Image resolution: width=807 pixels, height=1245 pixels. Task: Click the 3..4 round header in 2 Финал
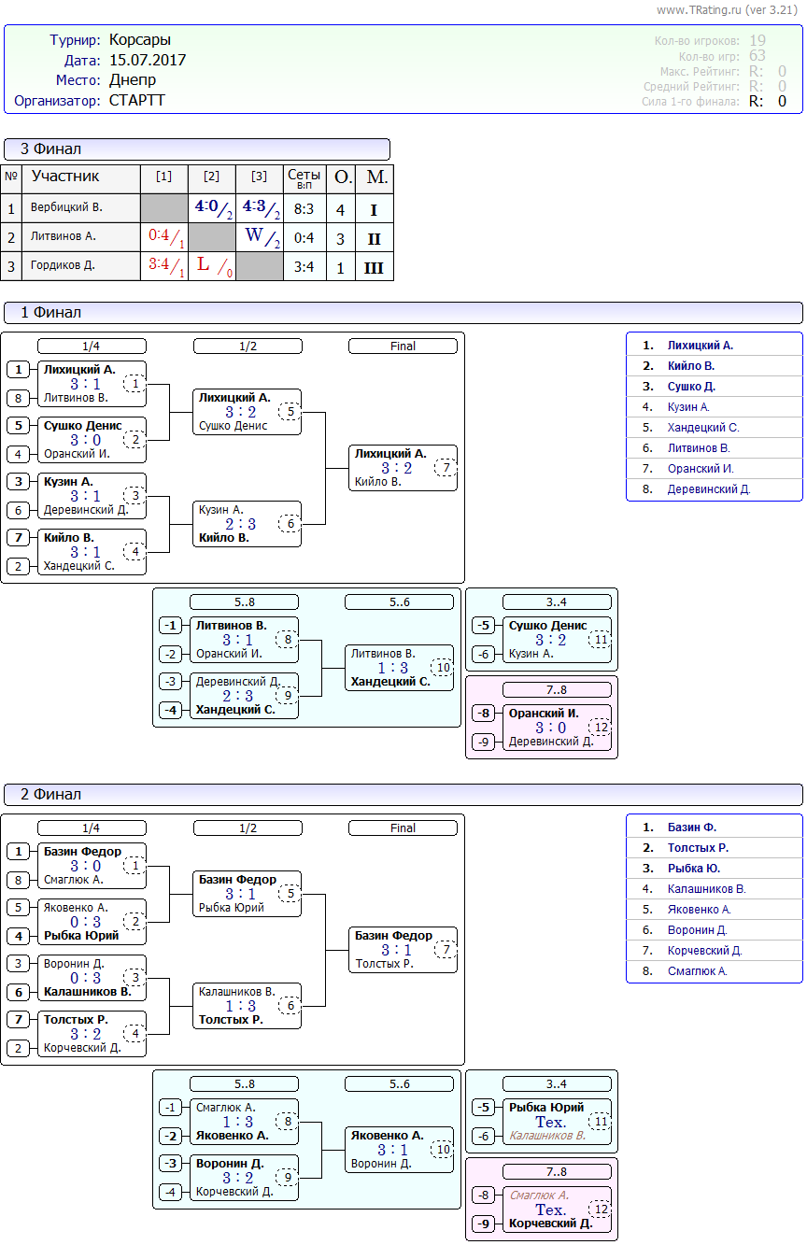pos(557,1084)
